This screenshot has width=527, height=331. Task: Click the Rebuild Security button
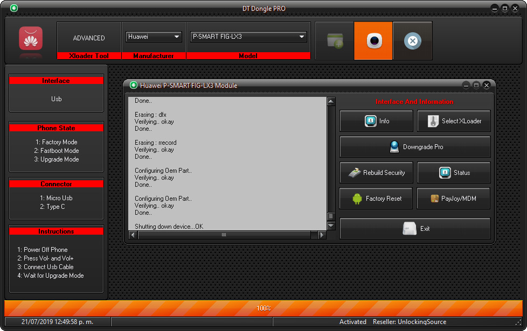coord(376,173)
